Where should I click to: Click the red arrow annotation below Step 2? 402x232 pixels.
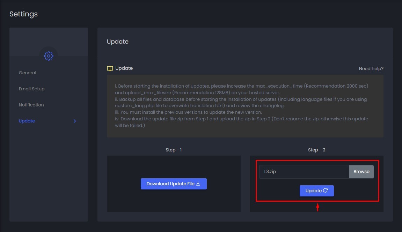click(x=317, y=207)
